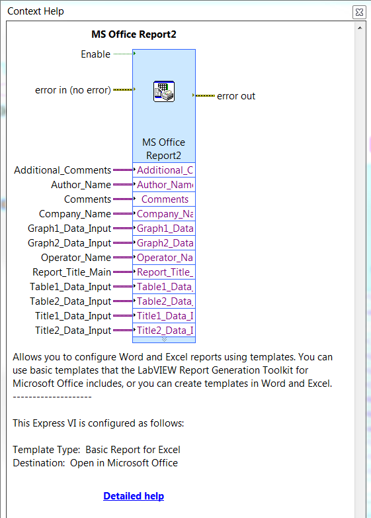Click 'Destination: Open in Microsoft Office' text

pos(95,463)
